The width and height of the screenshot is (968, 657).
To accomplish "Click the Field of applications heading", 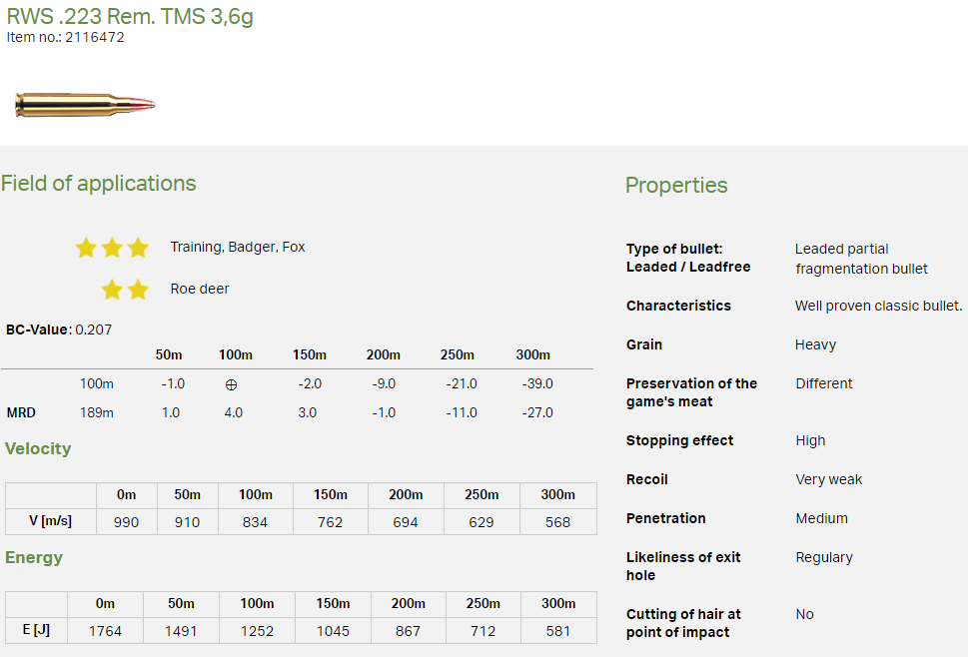I will (x=98, y=184).
